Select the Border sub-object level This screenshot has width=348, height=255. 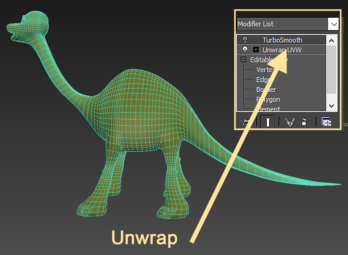pos(266,89)
